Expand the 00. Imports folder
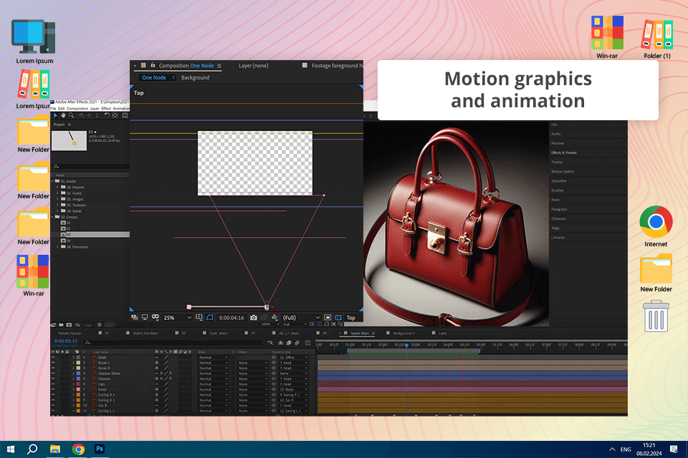 coord(57,187)
